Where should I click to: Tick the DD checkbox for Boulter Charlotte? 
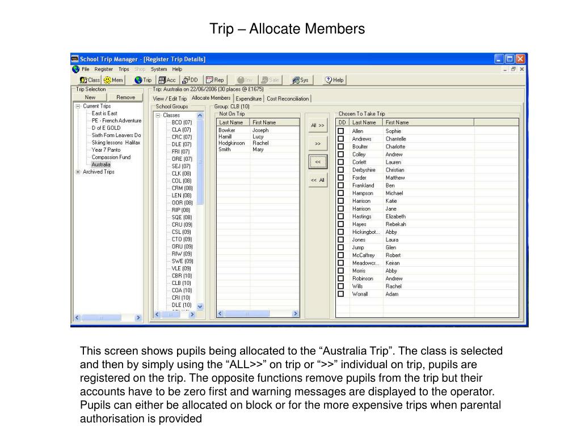(x=341, y=147)
